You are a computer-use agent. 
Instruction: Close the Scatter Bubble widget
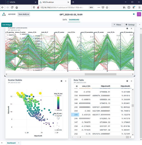pyautogui.click(x=66, y=81)
